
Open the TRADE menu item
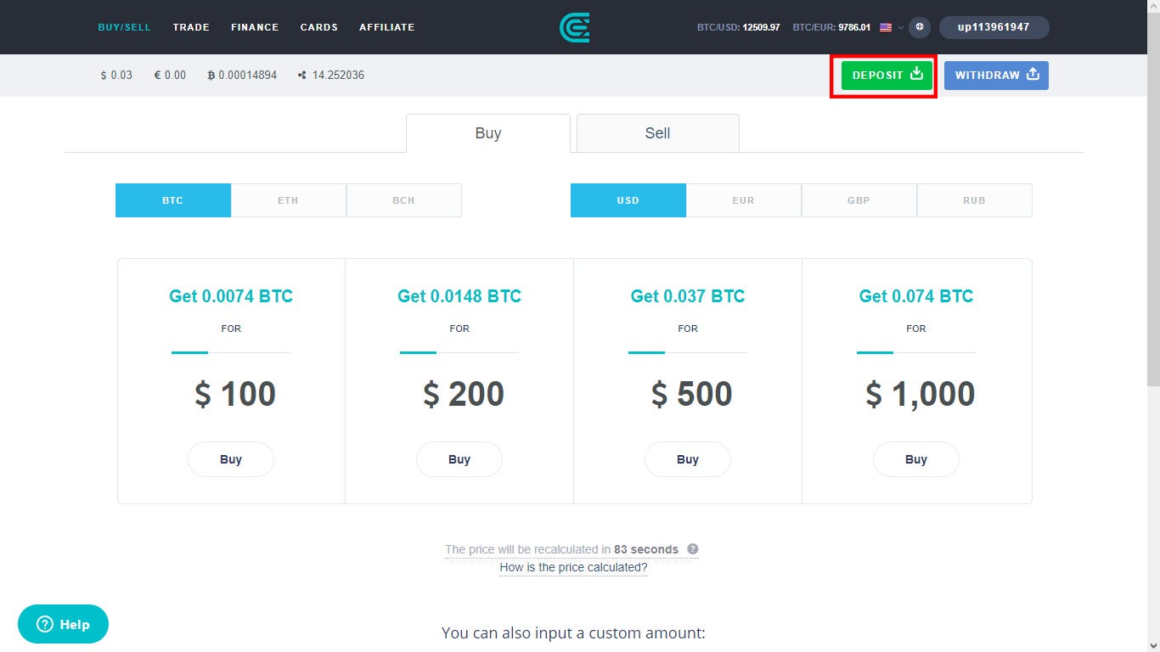[x=191, y=26]
